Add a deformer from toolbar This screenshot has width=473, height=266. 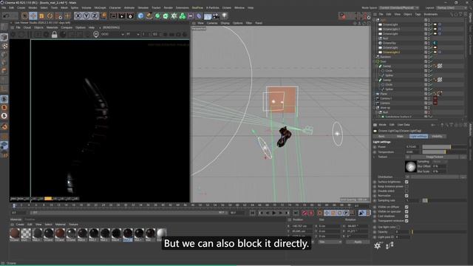[199, 16]
